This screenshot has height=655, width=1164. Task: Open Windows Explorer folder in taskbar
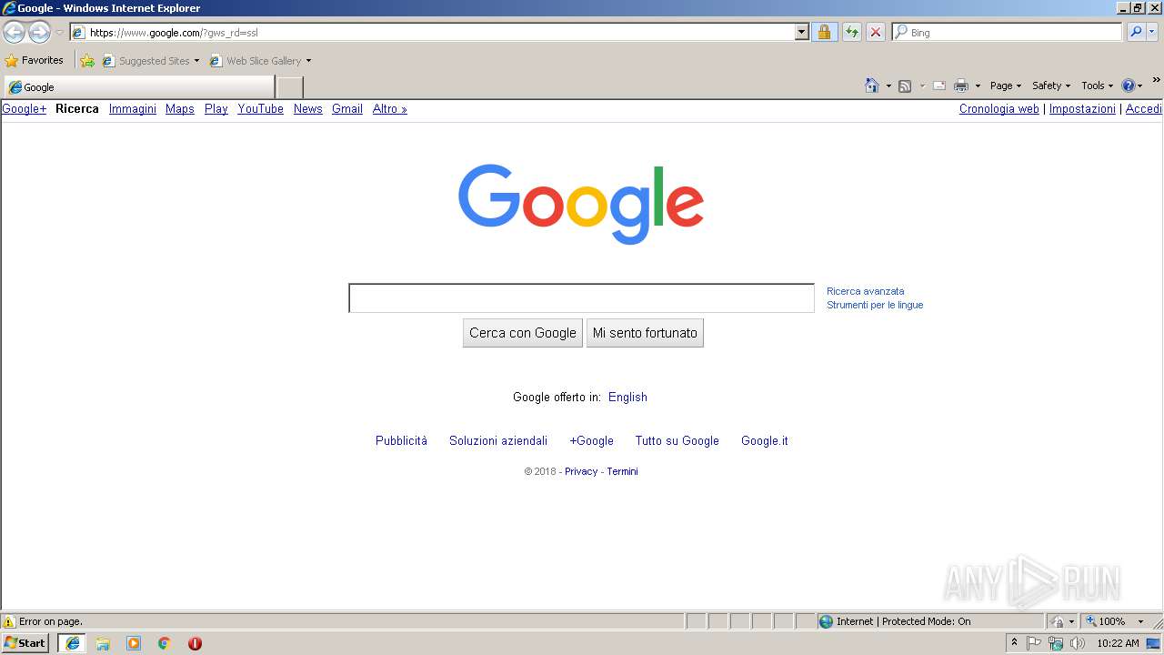(103, 643)
